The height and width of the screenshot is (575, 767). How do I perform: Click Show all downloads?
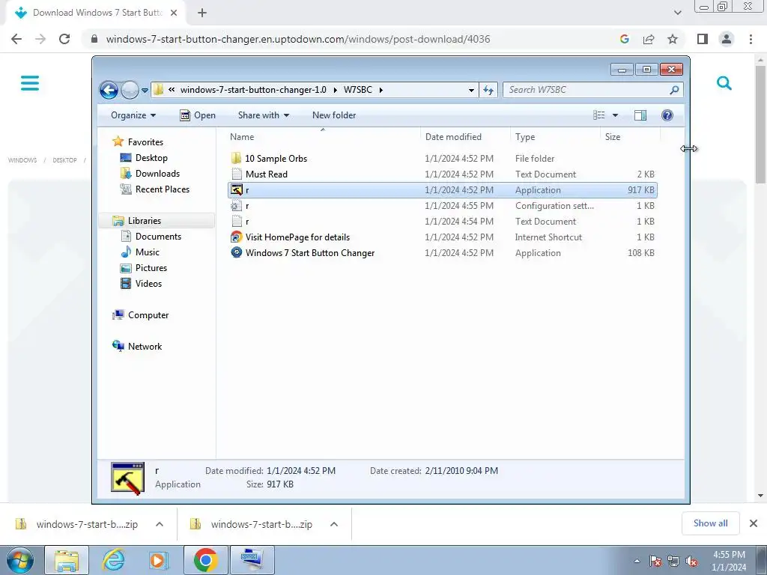(x=710, y=523)
